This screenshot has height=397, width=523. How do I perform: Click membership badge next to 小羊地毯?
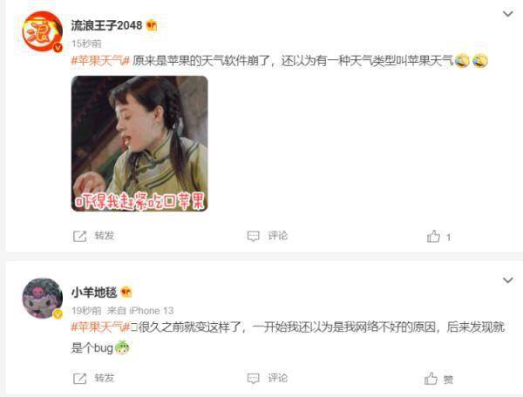(126, 293)
